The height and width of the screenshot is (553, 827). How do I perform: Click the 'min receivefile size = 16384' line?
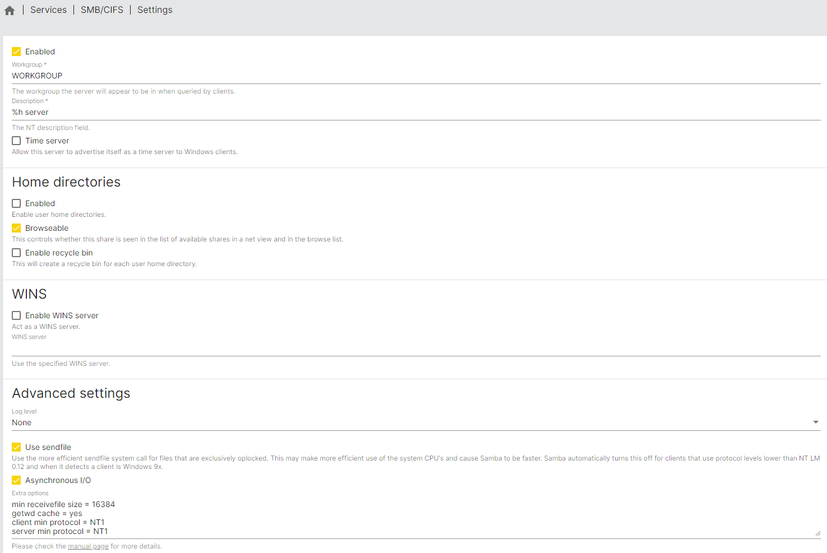[x=63, y=504]
